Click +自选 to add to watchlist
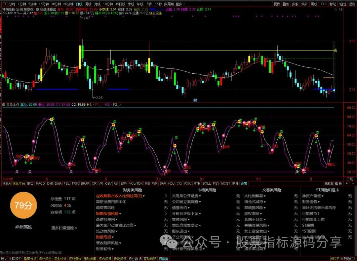 coord(342,4)
